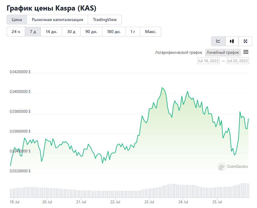This screenshot has height=208, width=257.
Task: Open Рыночная капитализация tab
Action: [x=57, y=20]
